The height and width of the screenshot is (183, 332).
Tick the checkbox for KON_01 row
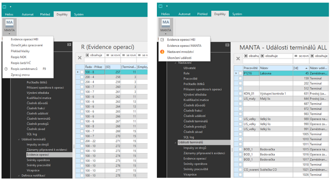click(x=240, y=94)
